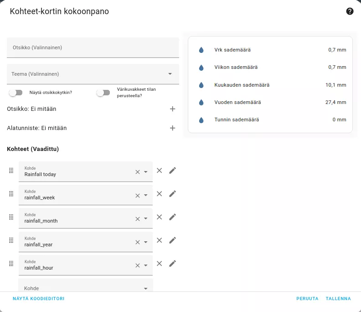
Task: Open the Teema dropdown
Action: [x=93, y=74]
